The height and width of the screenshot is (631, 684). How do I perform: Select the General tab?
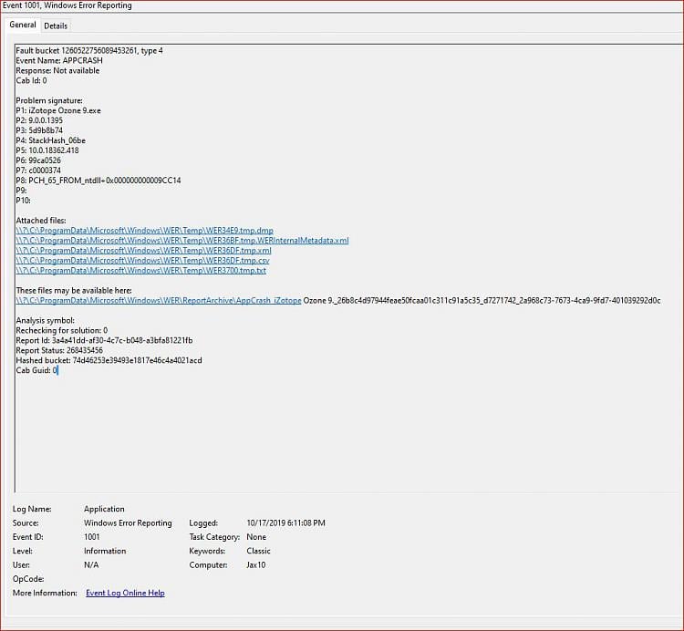(22, 25)
